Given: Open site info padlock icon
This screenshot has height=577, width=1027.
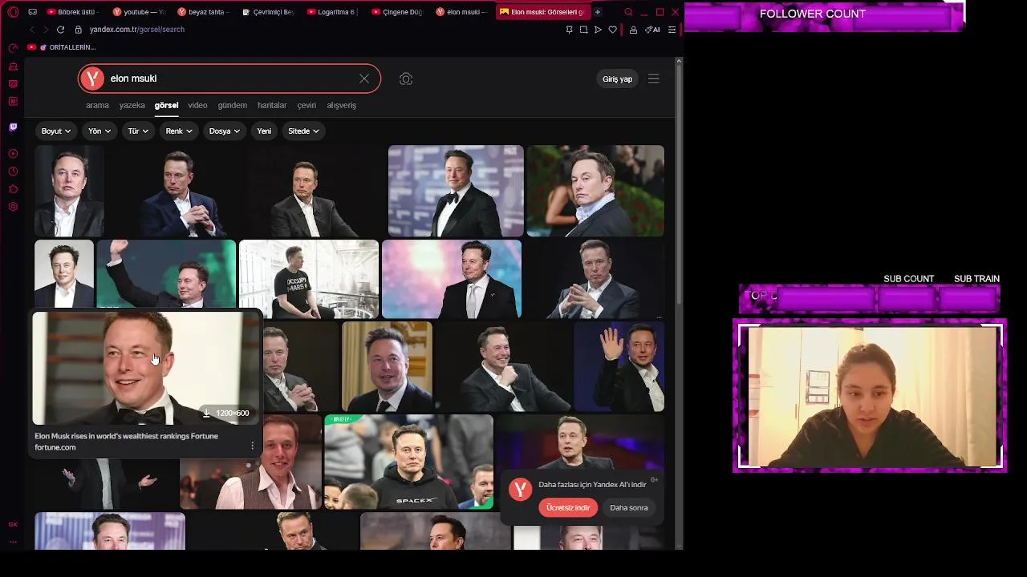Looking at the screenshot, I should 78,30.
